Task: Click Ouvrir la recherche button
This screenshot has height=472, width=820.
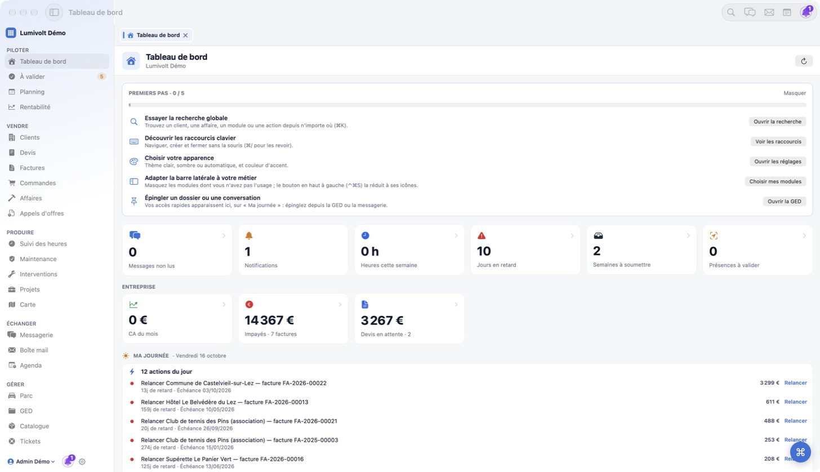Action: pos(777,122)
